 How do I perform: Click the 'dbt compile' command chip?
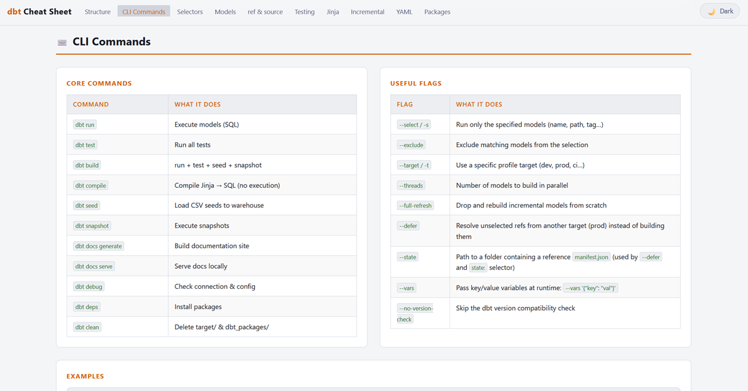coord(91,185)
